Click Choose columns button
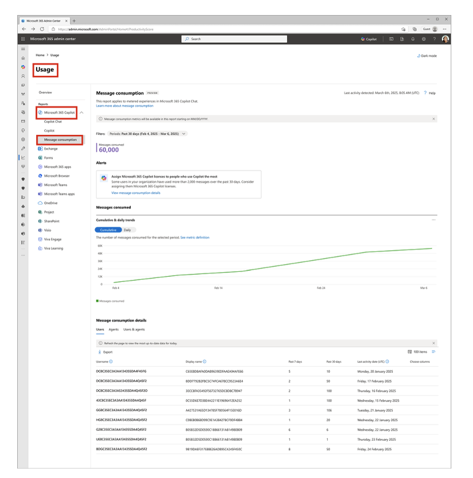Image resolution: width=473 pixels, height=478 pixels. (x=420, y=362)
